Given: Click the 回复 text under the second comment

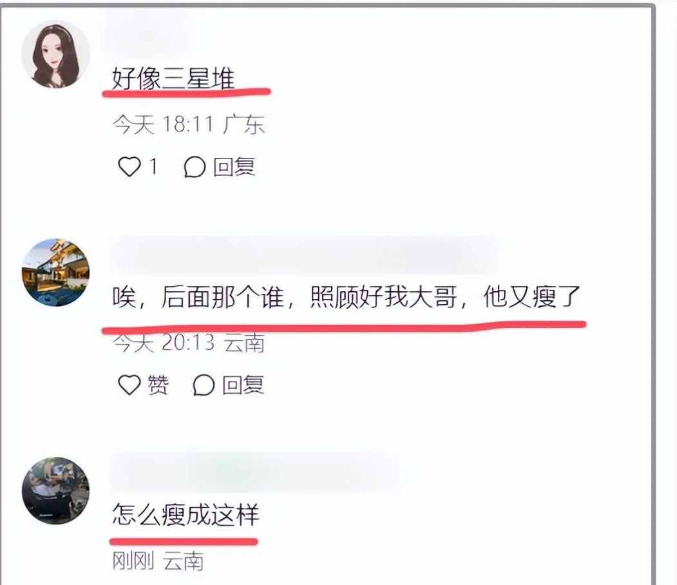Looking at the screenshot, I should point(243,385).
